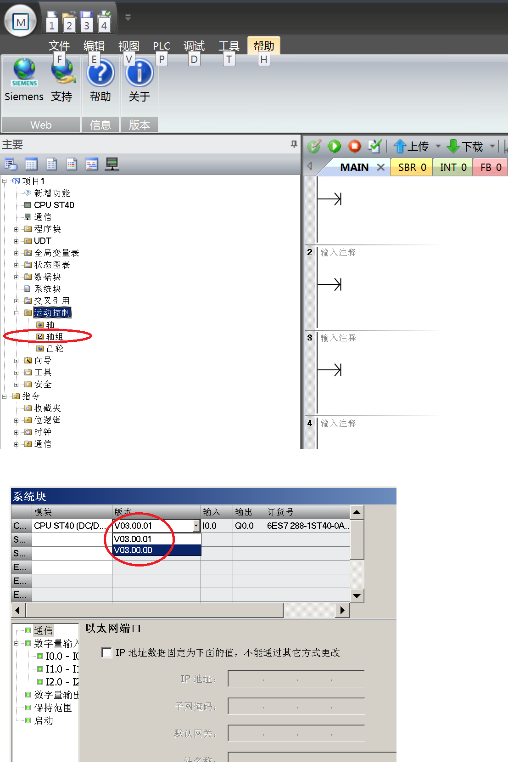Close the MAIN editor tab
Viewport: 508px width, 776px height.
(x=380, y=167)
